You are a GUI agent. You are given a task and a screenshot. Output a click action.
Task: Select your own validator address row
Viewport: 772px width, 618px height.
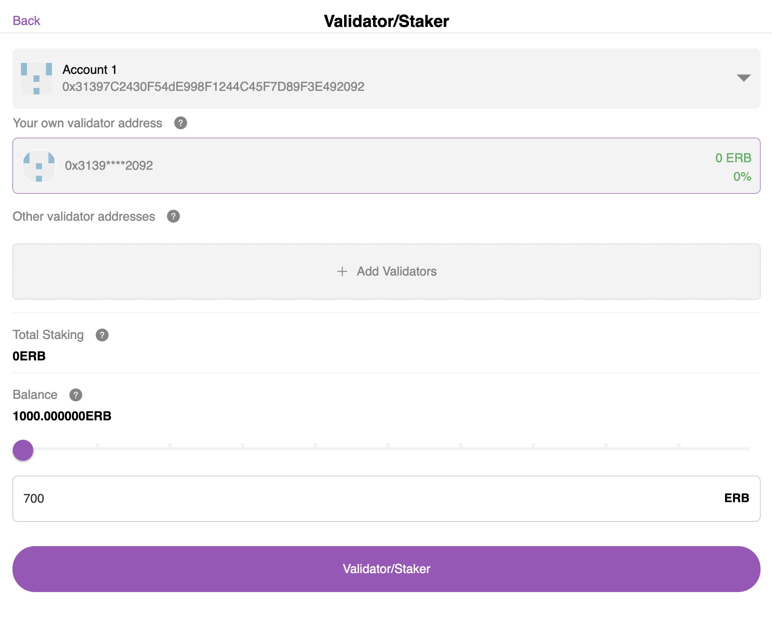pyautogui.click(x=386, y=166)
